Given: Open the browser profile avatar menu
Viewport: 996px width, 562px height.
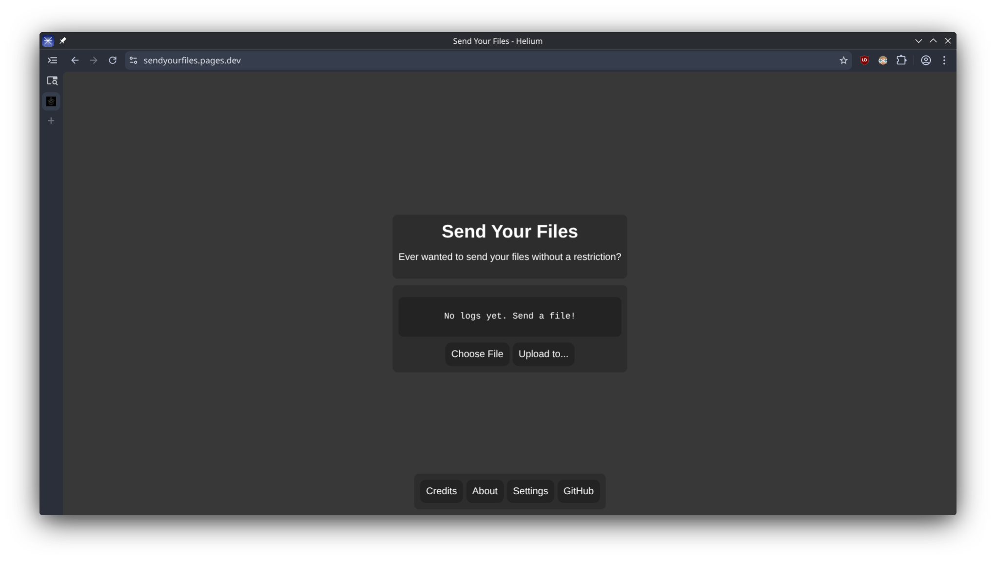Looking at the screenshot, I should pyautogui.click(x=925, y=60).
